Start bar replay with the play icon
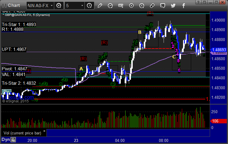Viewport: 228px width, 144px height. click(131, 6)
